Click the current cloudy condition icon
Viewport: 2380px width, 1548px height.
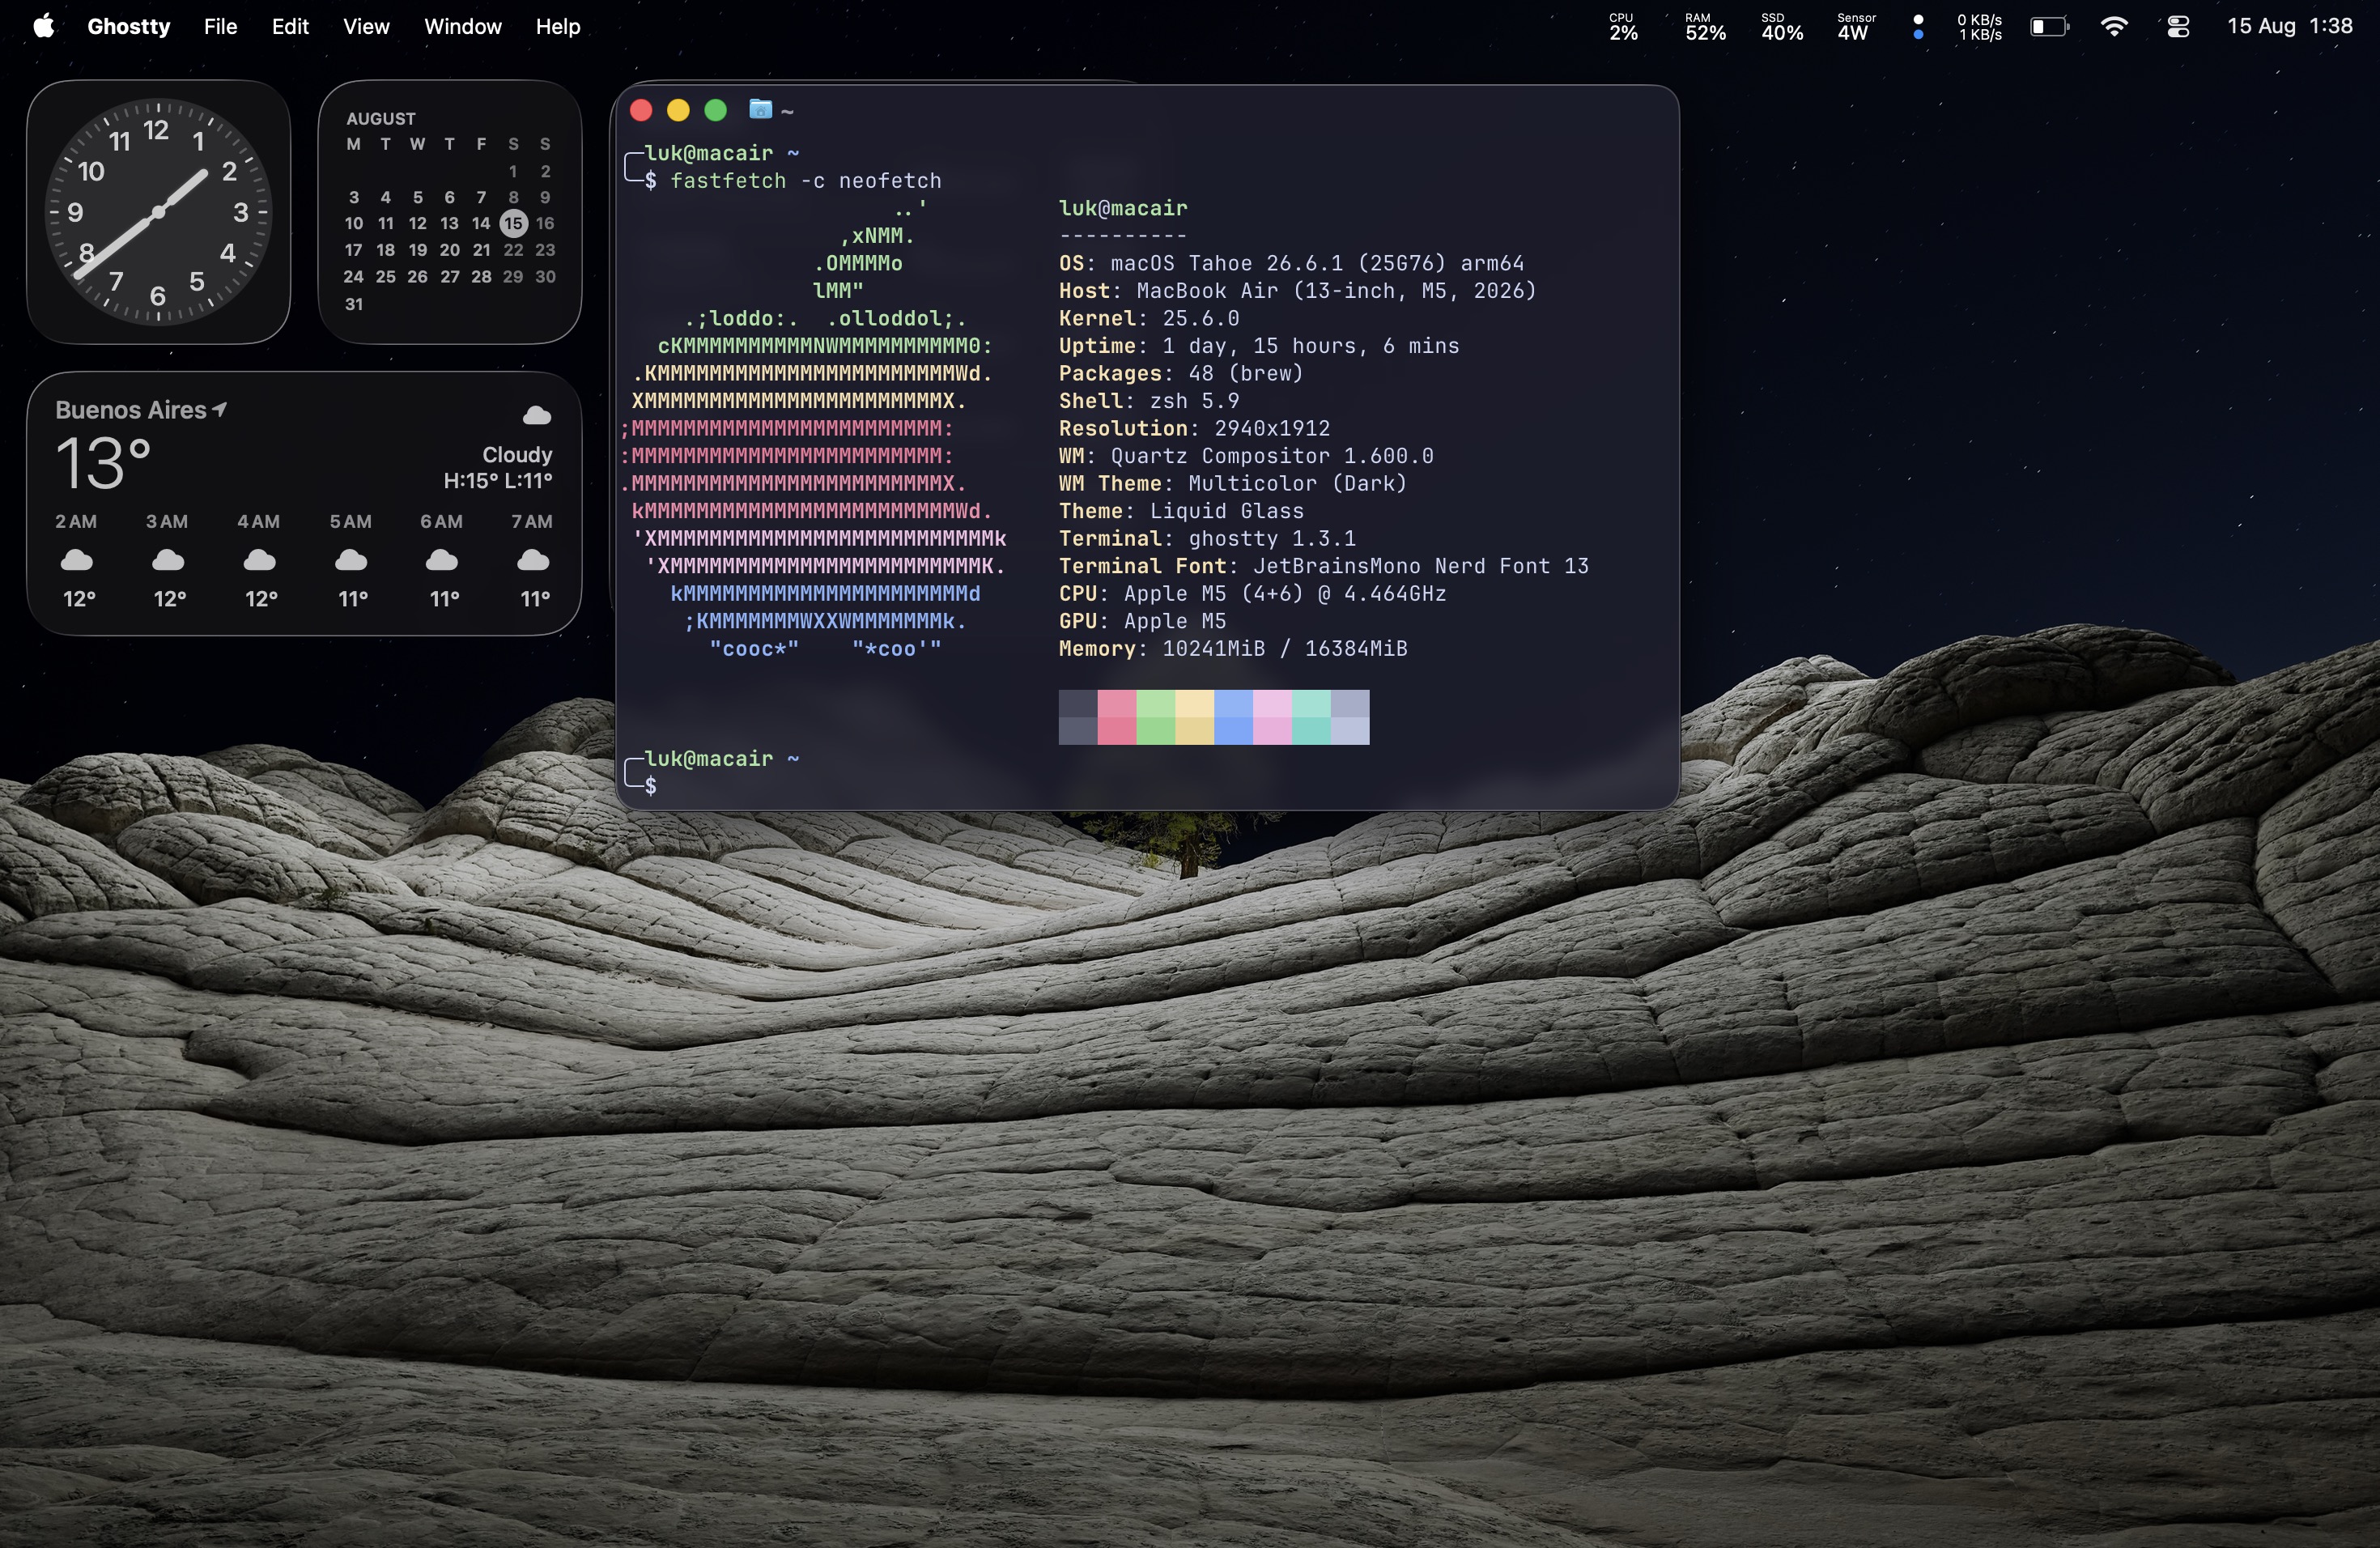pyautogui.click(x=537, y=415)
